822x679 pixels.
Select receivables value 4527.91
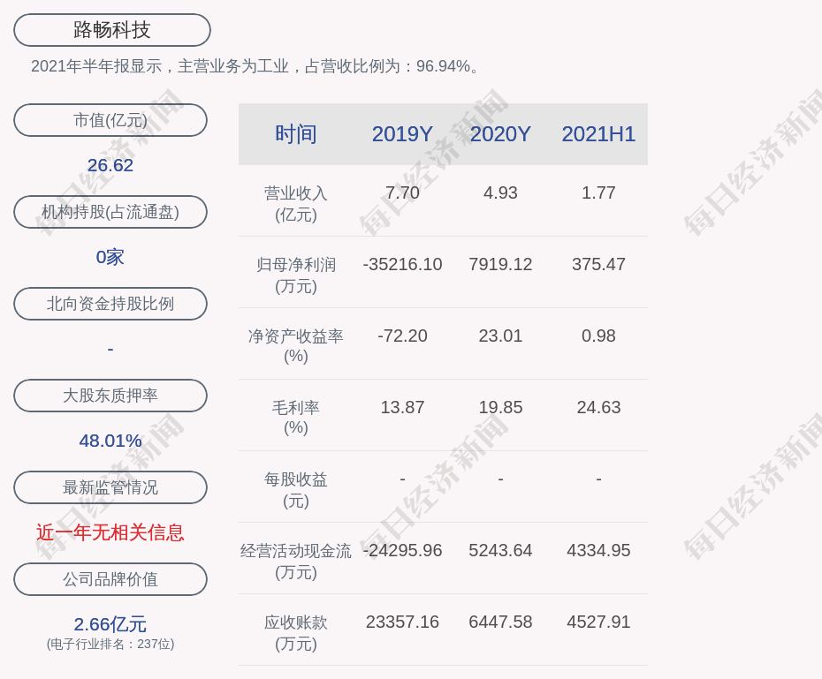(x=598, y=622)
